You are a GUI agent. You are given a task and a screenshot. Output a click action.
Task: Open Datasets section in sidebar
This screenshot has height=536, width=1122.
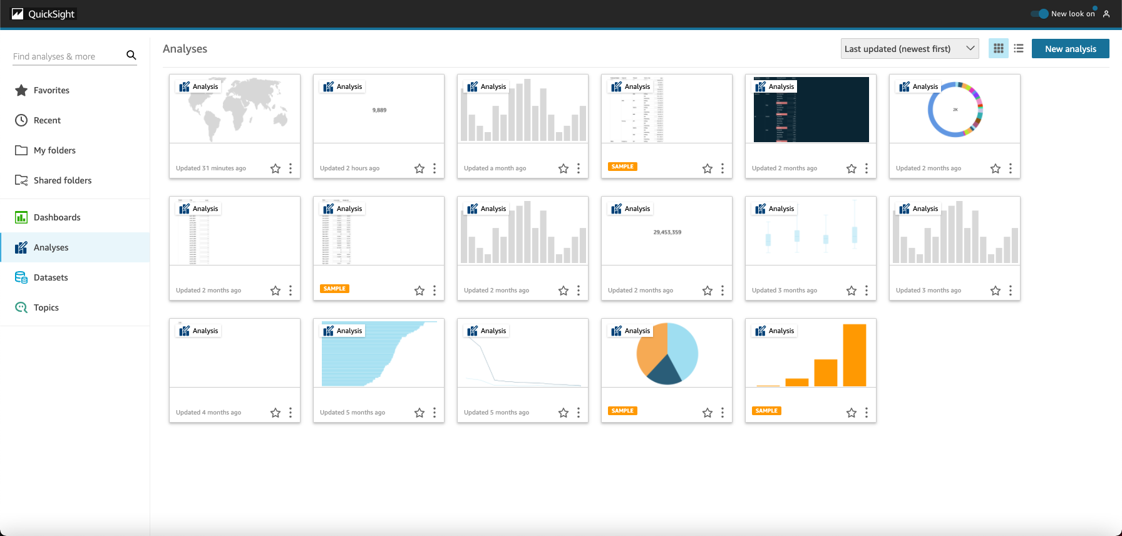coord(51,277)
